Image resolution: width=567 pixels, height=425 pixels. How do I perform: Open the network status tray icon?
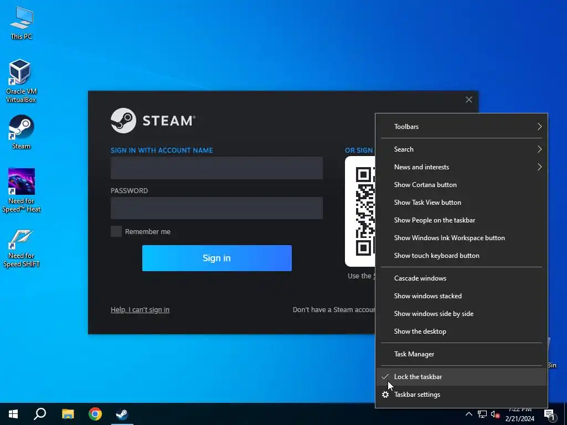(482, 414)
